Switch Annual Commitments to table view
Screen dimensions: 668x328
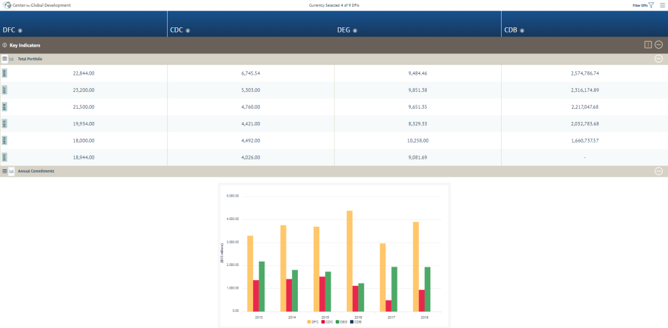(x=4, y=171)
